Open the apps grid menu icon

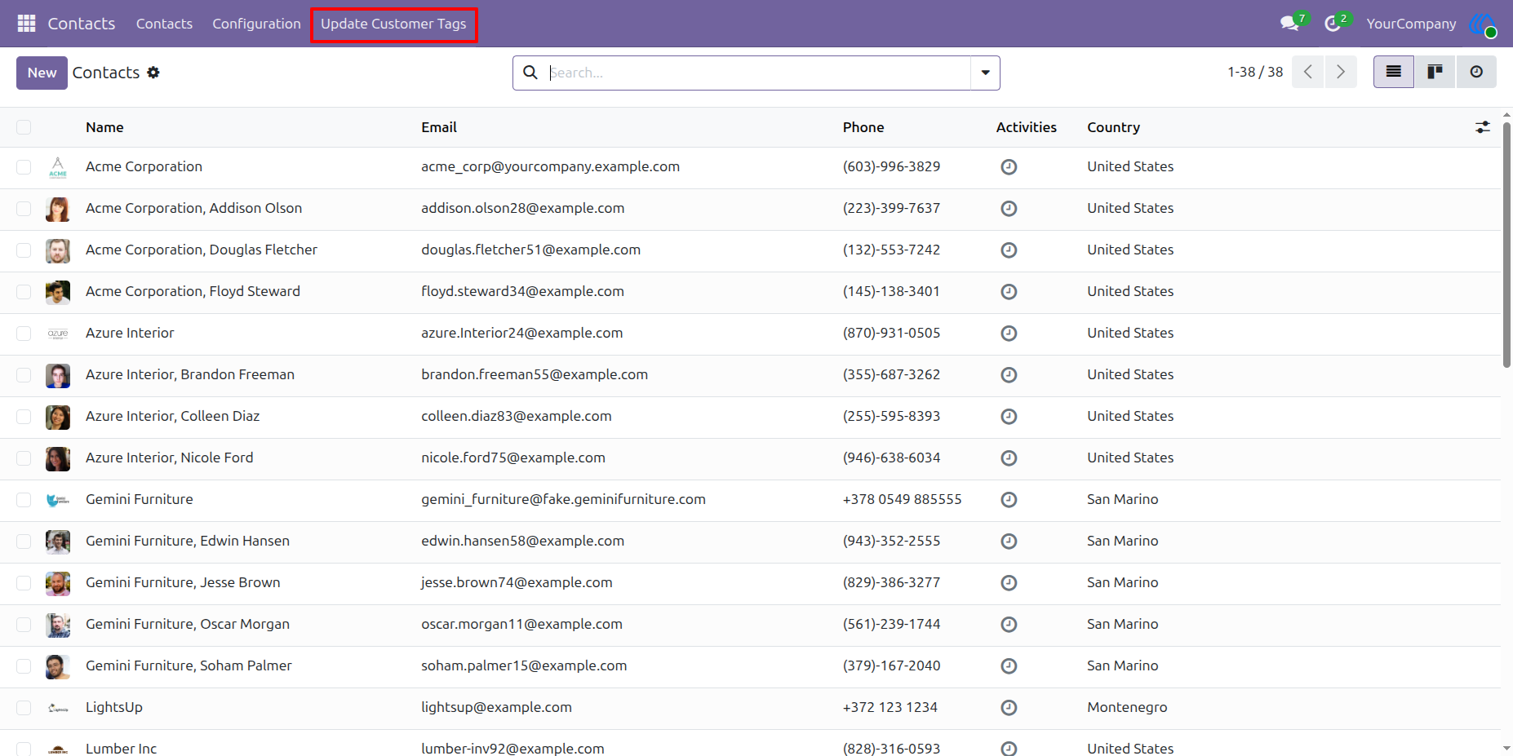26,24
